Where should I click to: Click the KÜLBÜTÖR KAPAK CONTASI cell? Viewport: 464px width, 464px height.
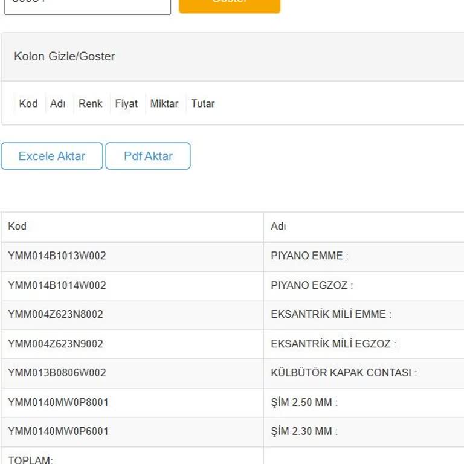coord(364,373)
